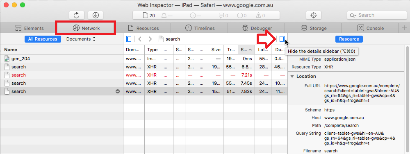Viewport: 410px width, 154px height.
Task: Click the gen_204 image file icon
Action: [x=7, y=59]
